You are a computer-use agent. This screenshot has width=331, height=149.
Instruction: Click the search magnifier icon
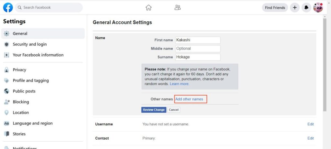20,8
